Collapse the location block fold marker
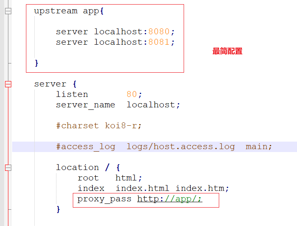297x226 pixels. [8, 168]
